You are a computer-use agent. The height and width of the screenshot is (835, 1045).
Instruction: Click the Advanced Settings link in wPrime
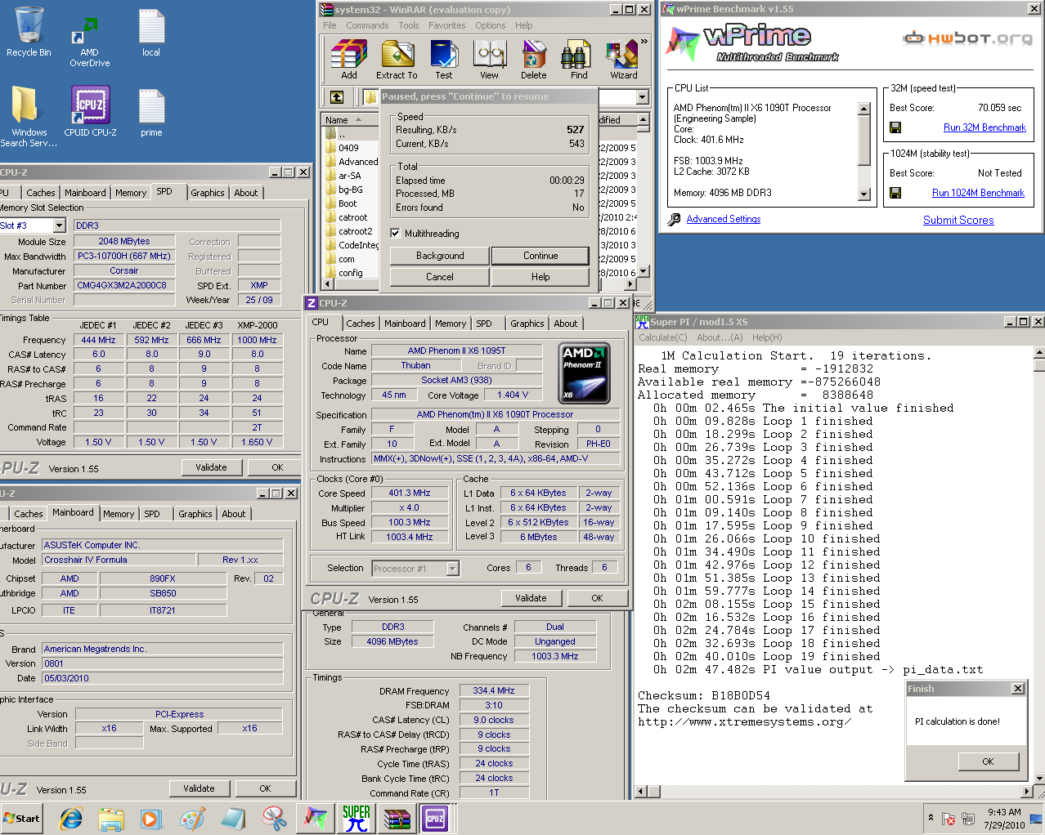pyautogui.click(x=724, y=219)
